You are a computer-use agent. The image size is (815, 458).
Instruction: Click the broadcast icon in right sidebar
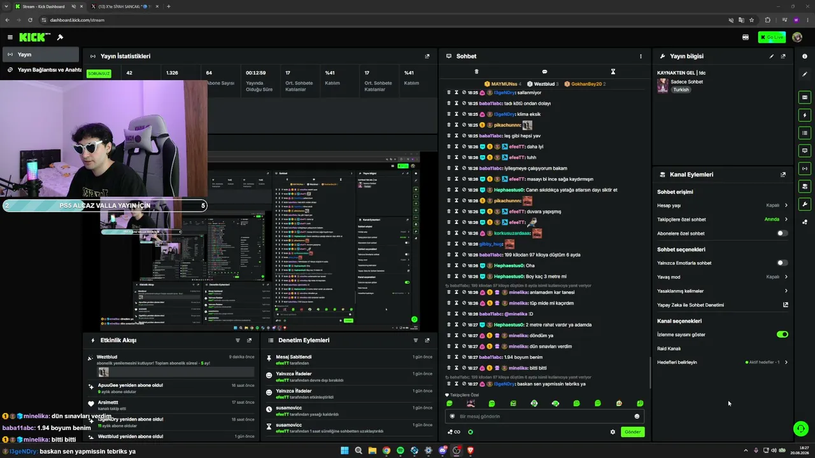tap(805, 169)
